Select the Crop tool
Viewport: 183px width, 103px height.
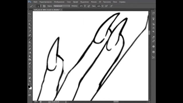click(30, 28)
